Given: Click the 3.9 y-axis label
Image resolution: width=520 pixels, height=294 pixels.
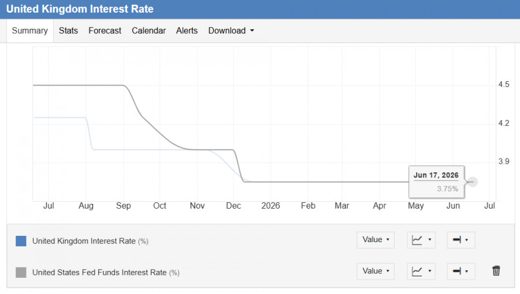Looking at the screenshot, I should tap(504, 162).
